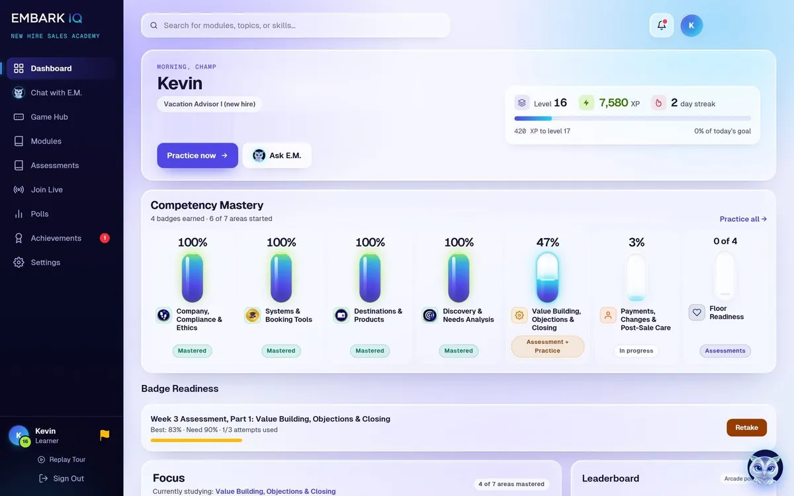794x496 pixels.
Task: Click the search magnifier icon
Action: point(154,25)
